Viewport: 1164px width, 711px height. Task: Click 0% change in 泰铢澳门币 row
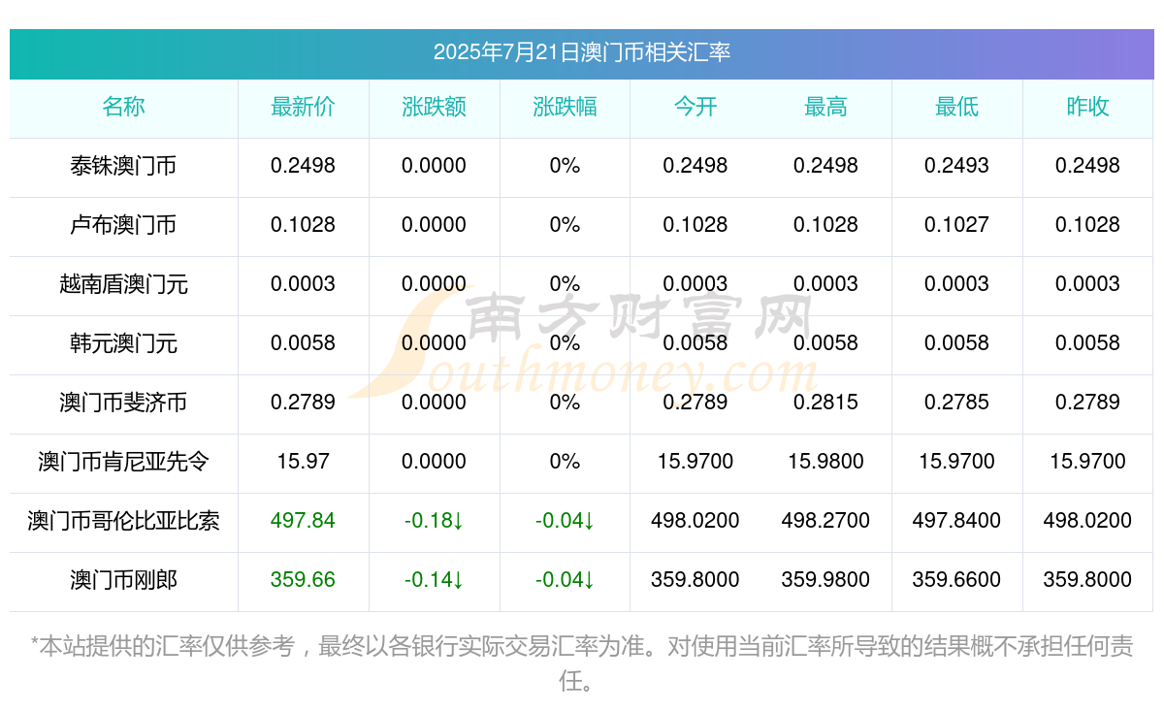[565, 166]
